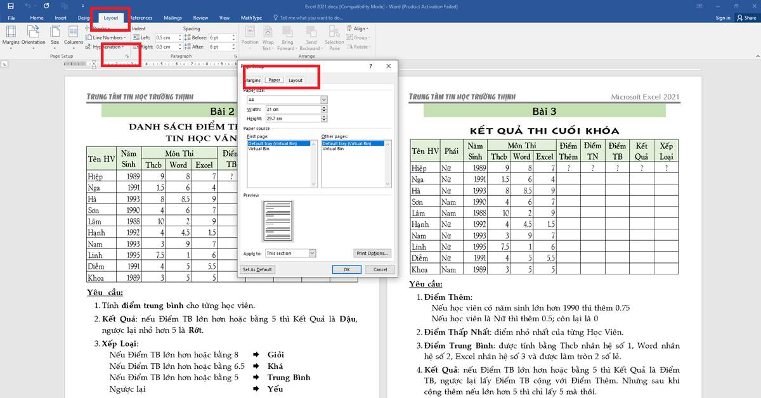Click the Width input field
The width and height of the screenshot is (761, 398).
[293, 109]
